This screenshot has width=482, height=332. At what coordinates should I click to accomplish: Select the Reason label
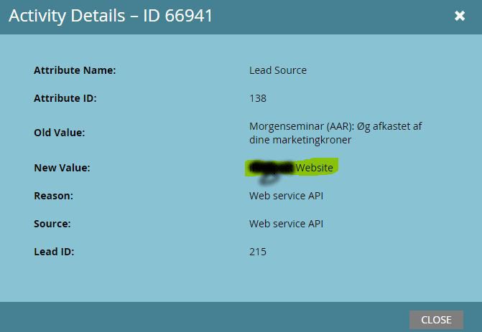(53, 196)
